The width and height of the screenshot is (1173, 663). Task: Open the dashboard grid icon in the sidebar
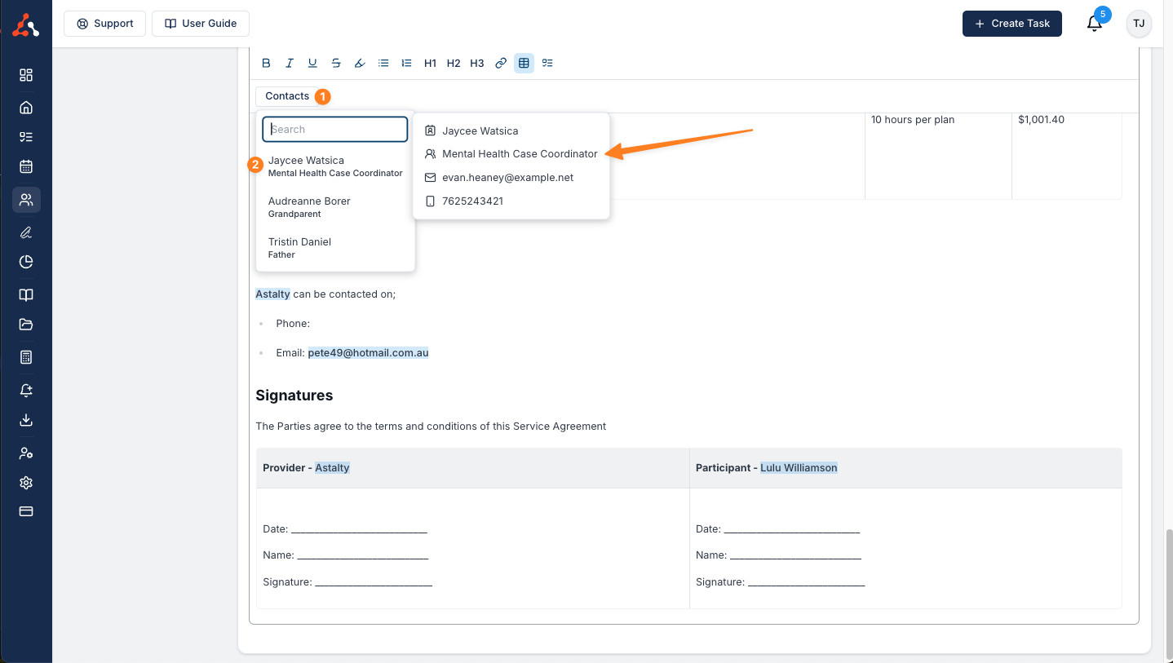pos(26,75)
